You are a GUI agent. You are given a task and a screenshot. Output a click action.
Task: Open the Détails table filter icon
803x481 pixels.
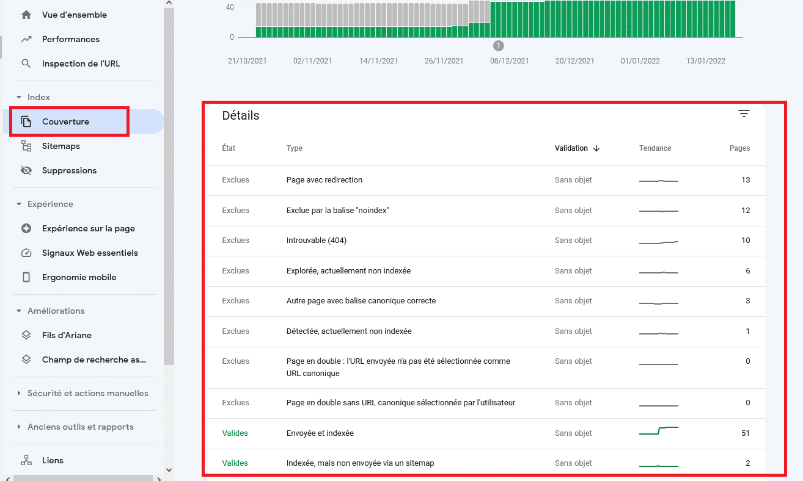tap(744, 114)
